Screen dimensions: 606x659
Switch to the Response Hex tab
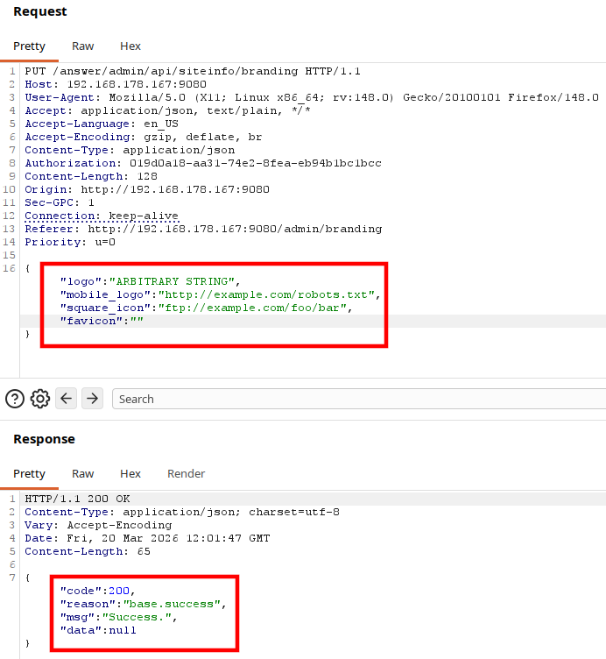[x=130, y=473]
